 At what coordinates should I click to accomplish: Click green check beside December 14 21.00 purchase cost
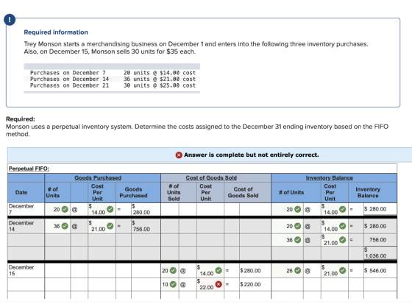(x=110, y=226)
